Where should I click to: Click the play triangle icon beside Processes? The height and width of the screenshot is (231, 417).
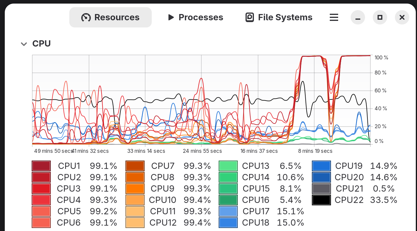171,17
